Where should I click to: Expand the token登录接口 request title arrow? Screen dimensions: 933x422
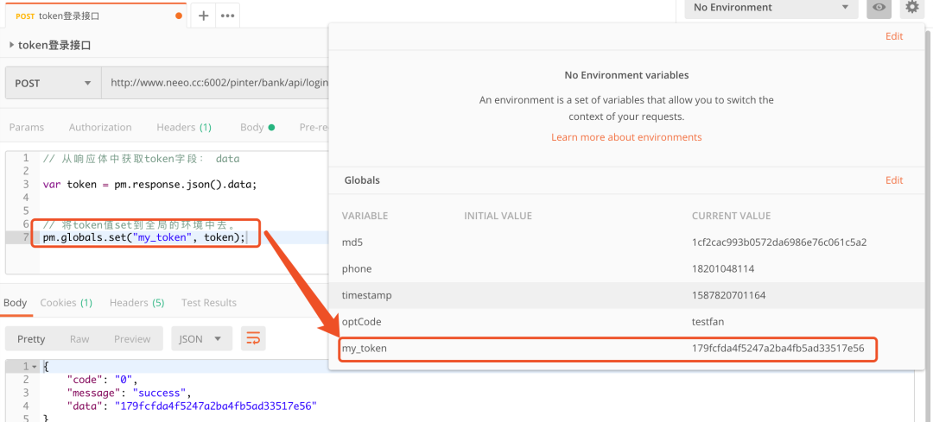tap(10, 45)
